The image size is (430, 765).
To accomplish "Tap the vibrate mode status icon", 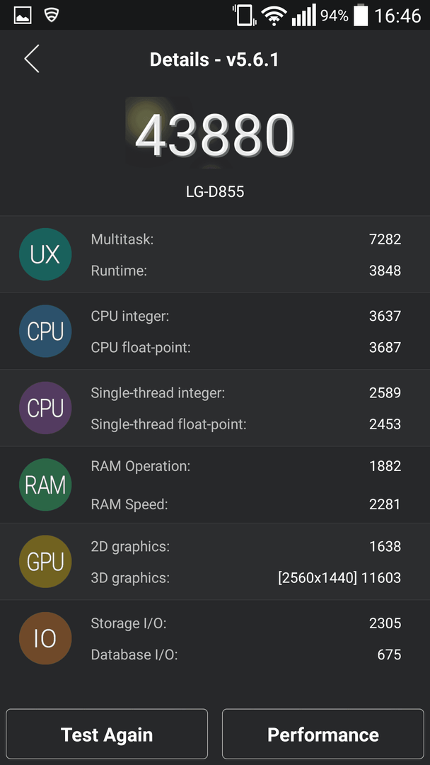I will (244, 15).
